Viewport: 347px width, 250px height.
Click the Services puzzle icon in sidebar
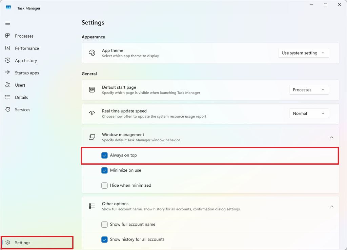8,109
